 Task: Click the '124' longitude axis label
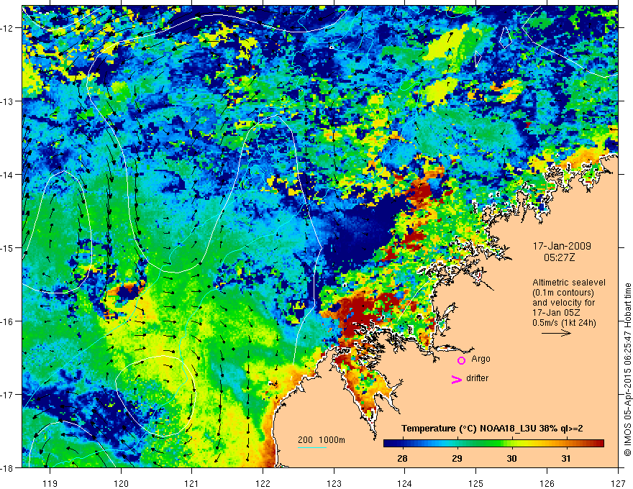click(x=405, y=483)
